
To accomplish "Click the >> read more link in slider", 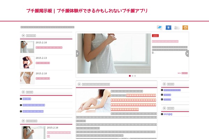I will point(183,73).
